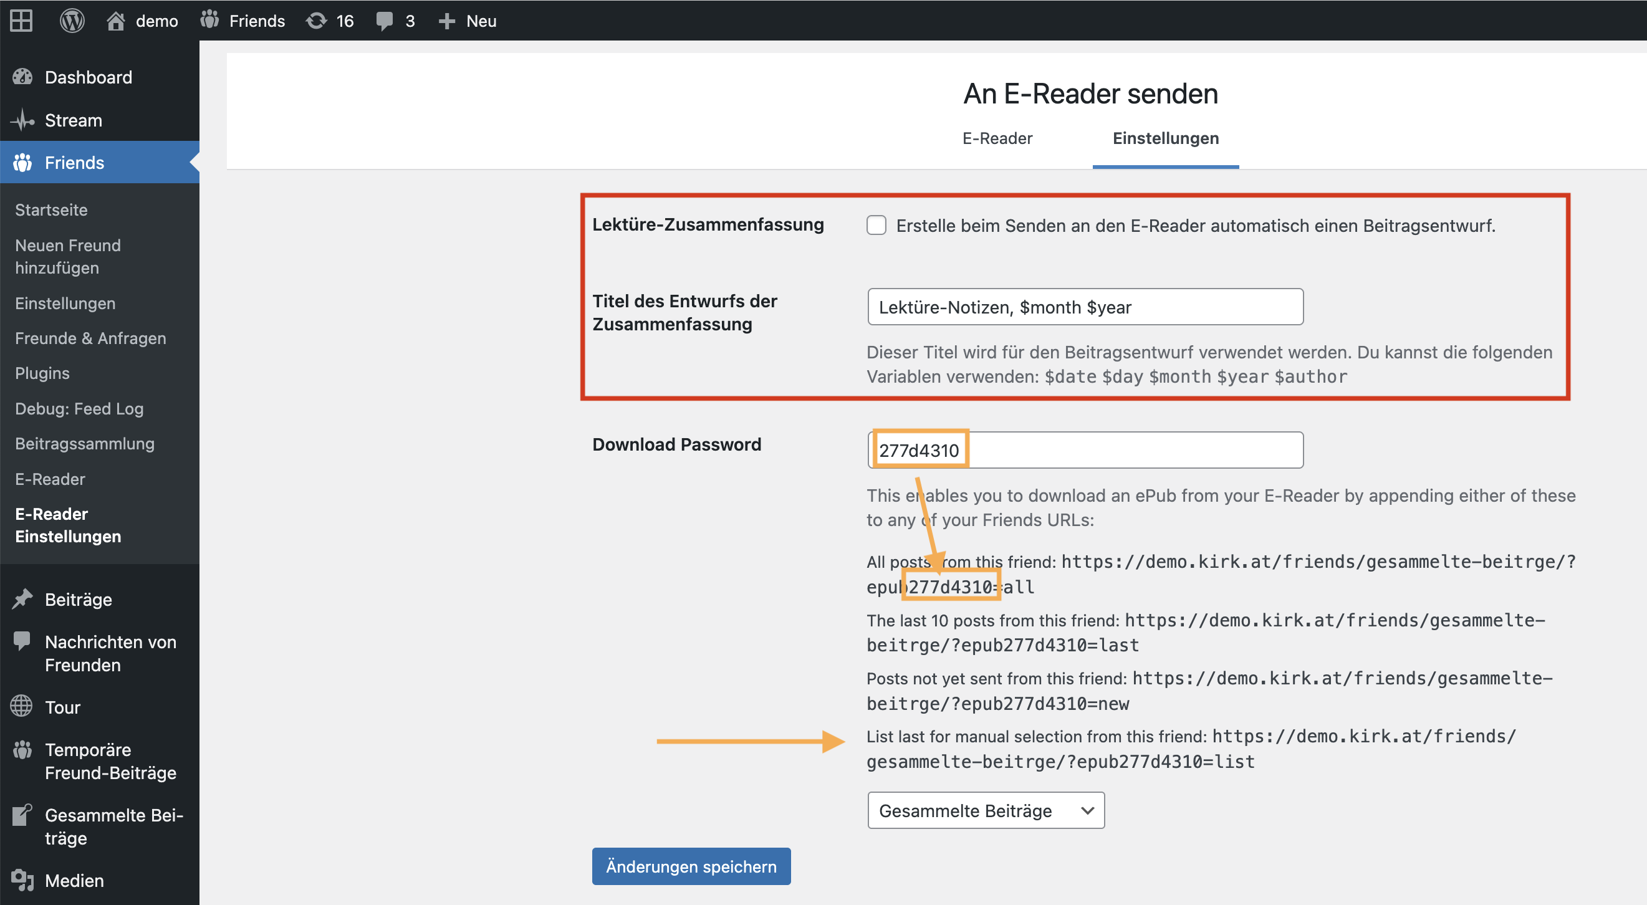Click the Medien media icon
This screenshot has height=905, width=1647.
pyautogui.click(x=22, y=880)
